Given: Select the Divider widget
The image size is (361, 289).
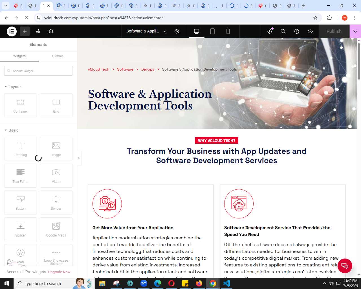Looking at the screenshot, I should pos(56,202).
